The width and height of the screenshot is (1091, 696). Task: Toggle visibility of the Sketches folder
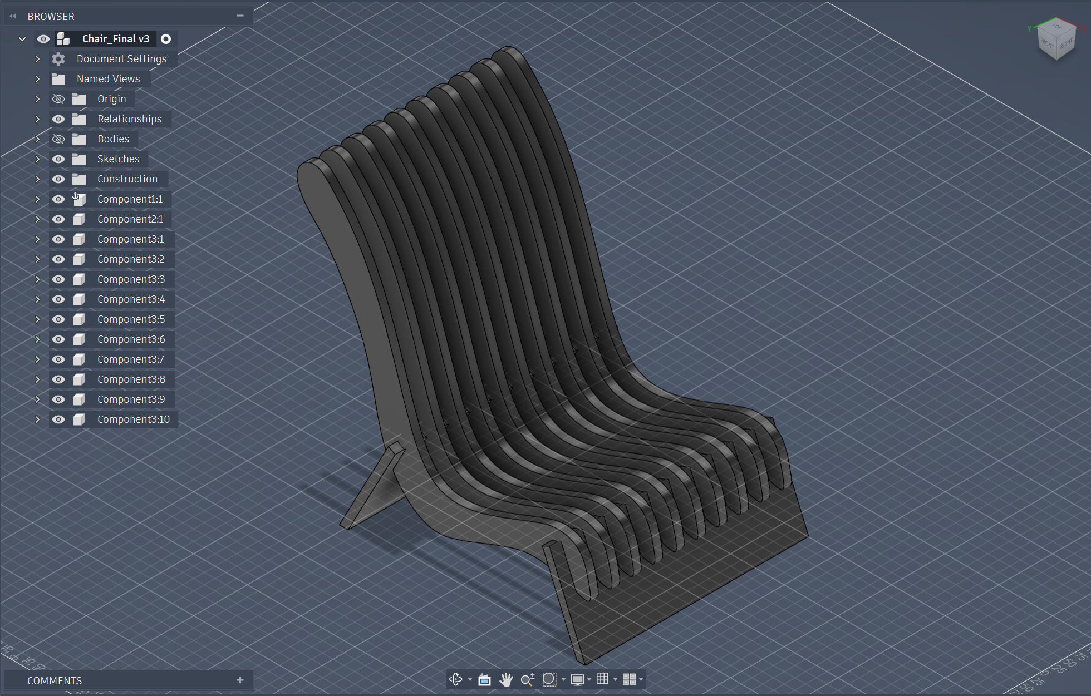coord(58,159)
